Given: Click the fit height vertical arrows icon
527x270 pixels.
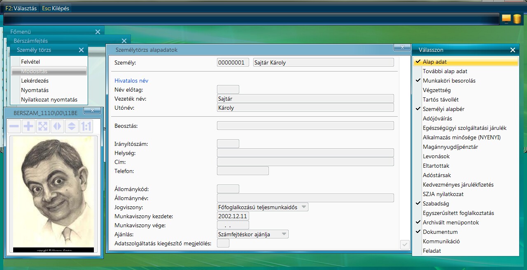Looking at the screenshot, I should pyautogui.click(x=72, y=127).
